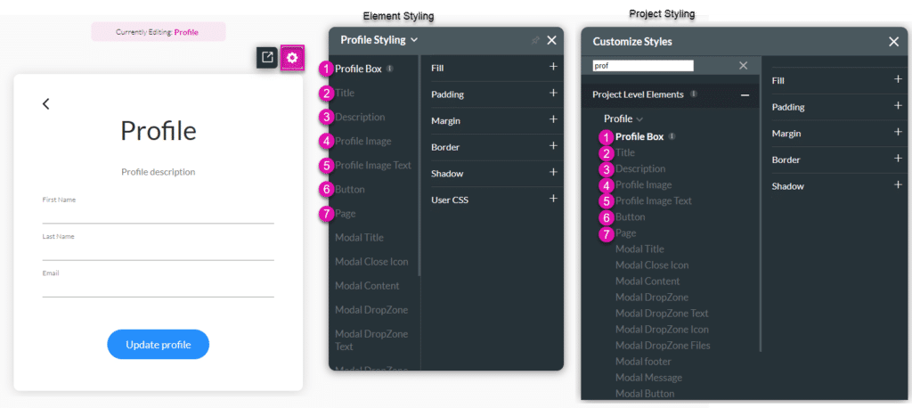Expand the User CSS section
Viewport: 912px width, 408px height.
(553, 199)
